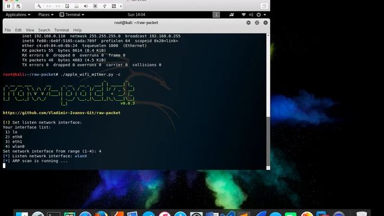Click the '4) wlan0' interface row
This screenshot has height=216, width=384.
[x=15, y=146]
